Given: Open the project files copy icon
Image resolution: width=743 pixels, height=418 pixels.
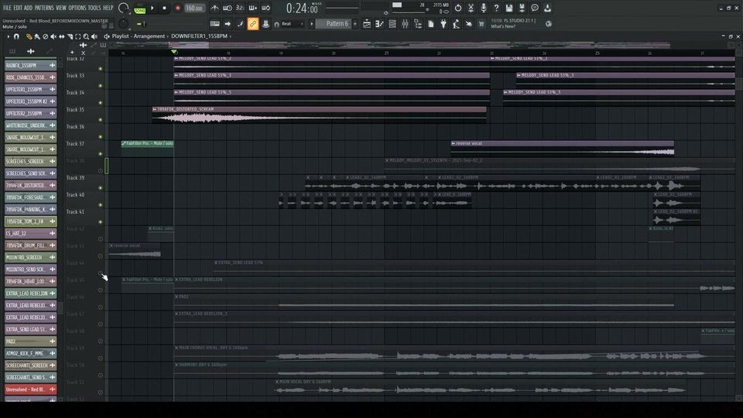Looking at the screenshot, I should [x=431, y=24].
